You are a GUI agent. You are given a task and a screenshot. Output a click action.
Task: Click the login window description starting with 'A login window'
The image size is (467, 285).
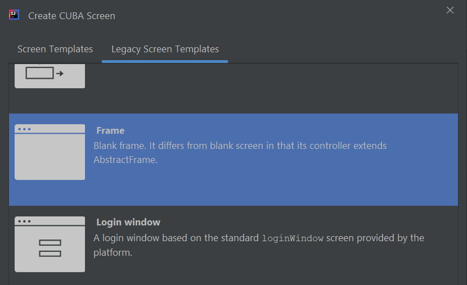(x=258, y=245)
